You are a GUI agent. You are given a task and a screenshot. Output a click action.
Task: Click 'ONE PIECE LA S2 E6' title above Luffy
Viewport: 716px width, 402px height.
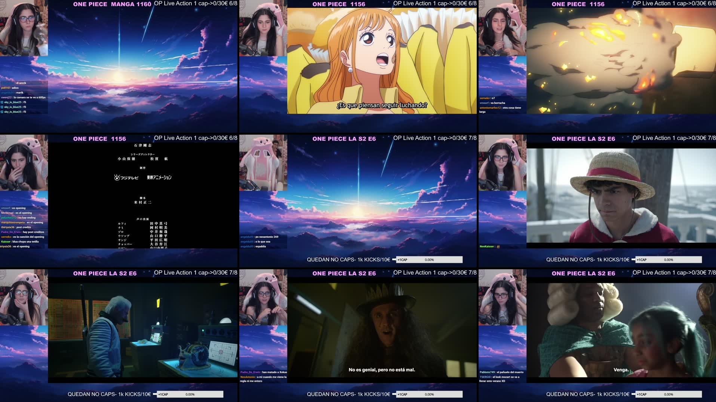[x=583, y=139]
